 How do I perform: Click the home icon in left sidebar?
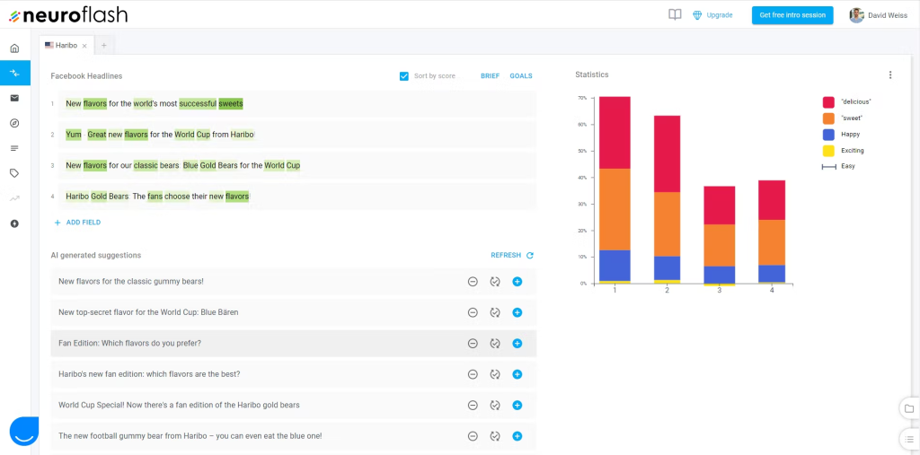coord(14,48)
